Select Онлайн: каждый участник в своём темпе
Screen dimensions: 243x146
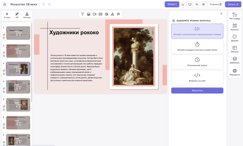[x=197, y=46]
